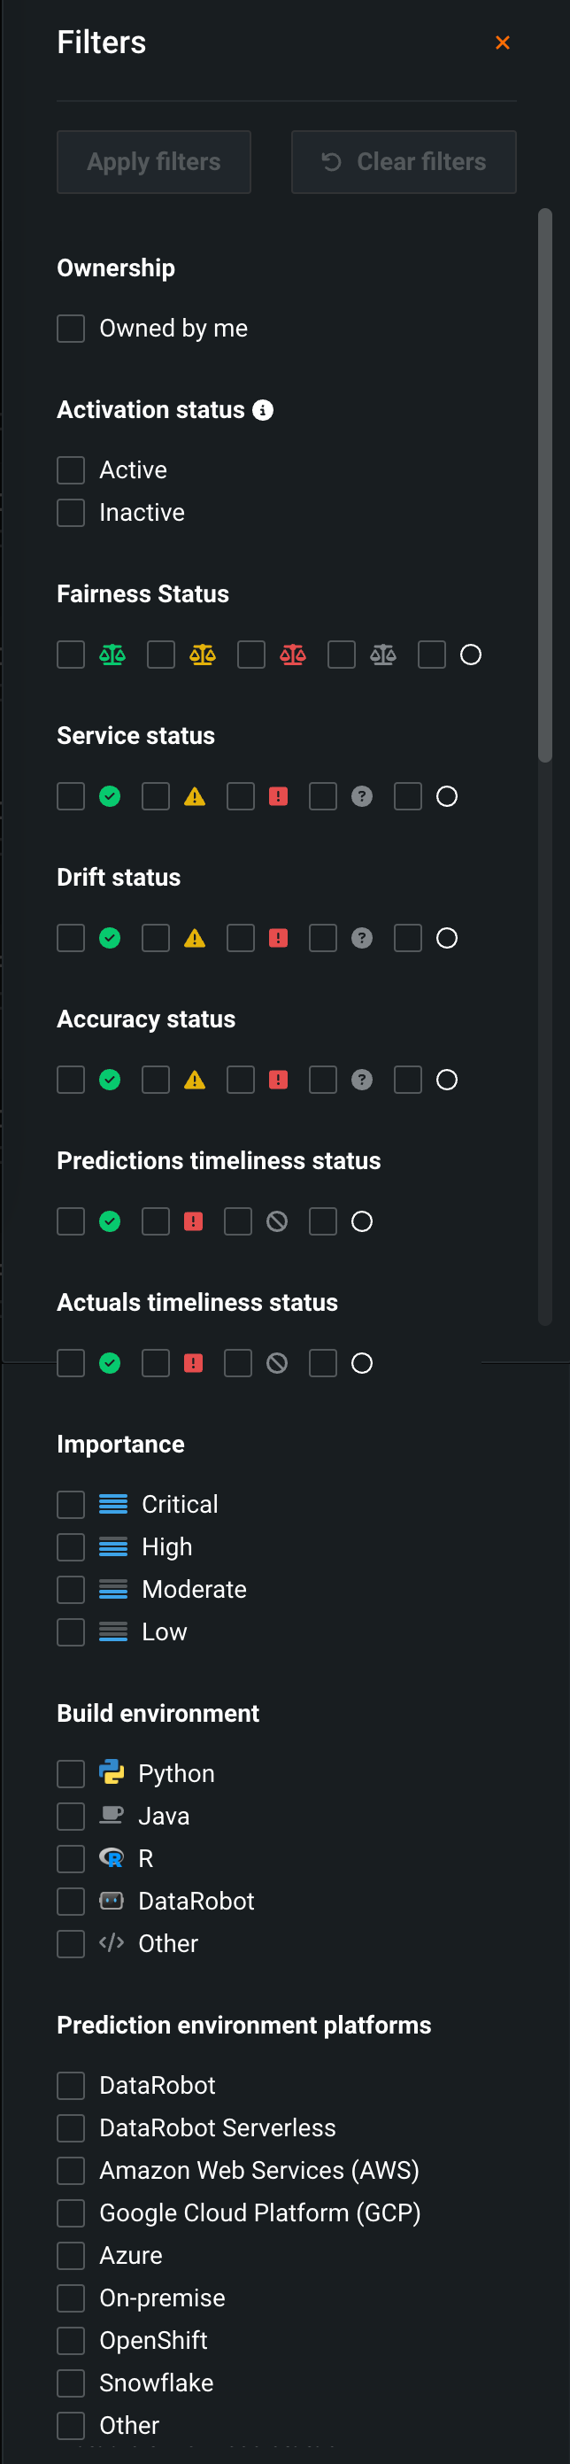Click the green passing fairness scale icon
This screenshot has width=570, height=2464.
pyautogui.click(x=113, y=655)
